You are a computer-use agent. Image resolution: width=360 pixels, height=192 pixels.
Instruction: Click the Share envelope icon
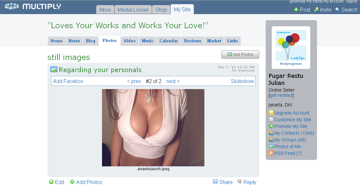click(215, 182)
